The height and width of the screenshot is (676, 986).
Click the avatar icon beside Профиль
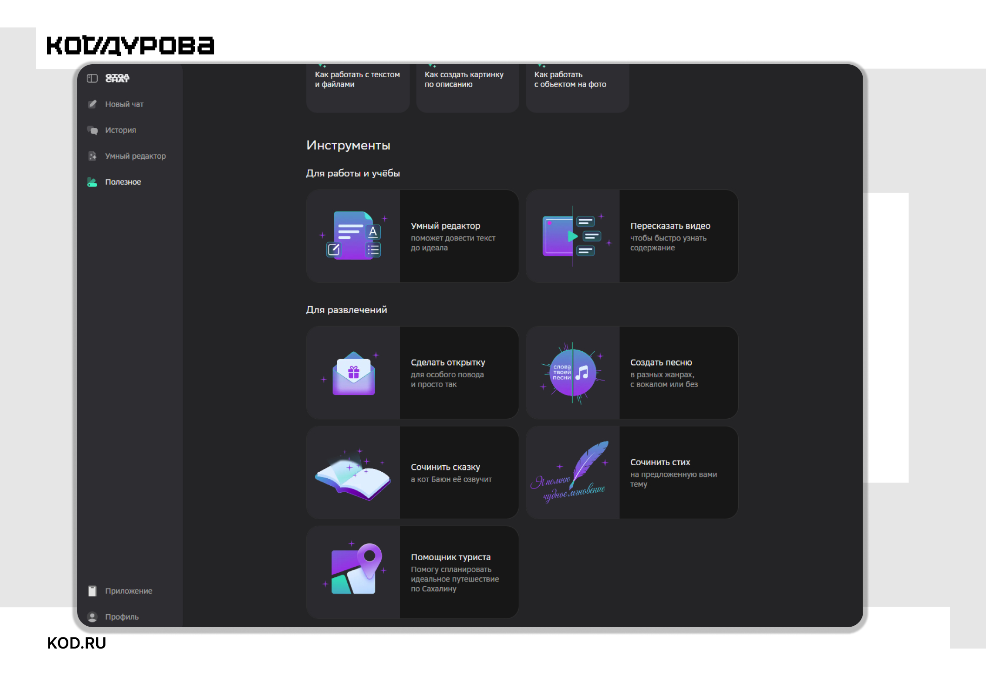point(93,617)
